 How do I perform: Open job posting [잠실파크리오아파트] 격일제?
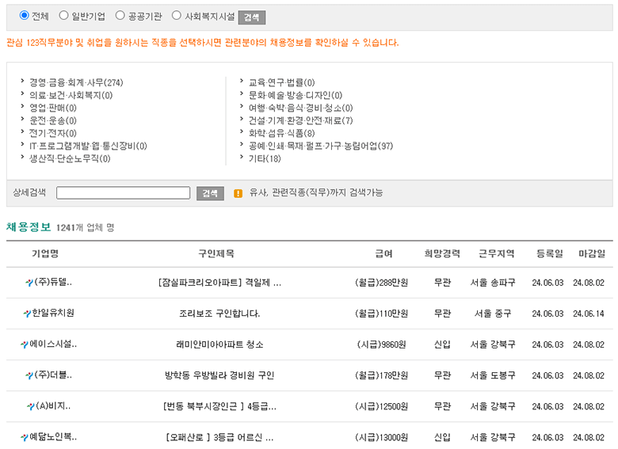pos(219,283)
